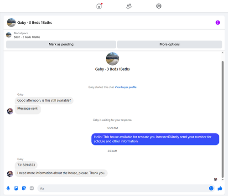Screen dimensions: 228x196
Task: Click More options button
Action: point(170,44)
